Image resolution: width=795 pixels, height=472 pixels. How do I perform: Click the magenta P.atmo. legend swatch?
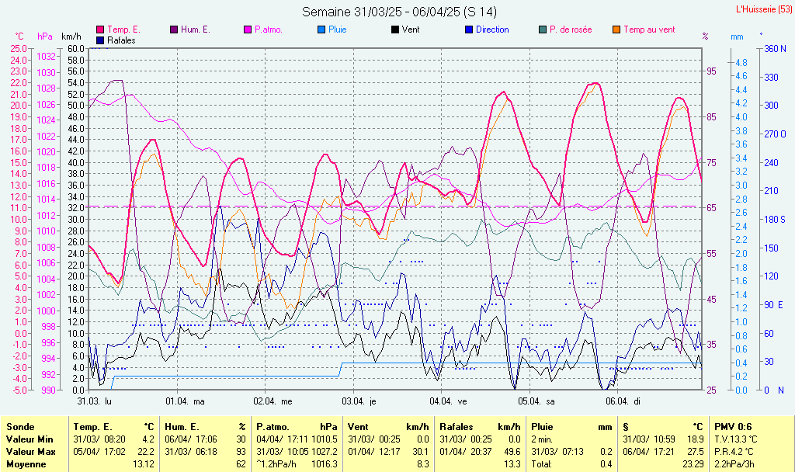tap(248, 29)
